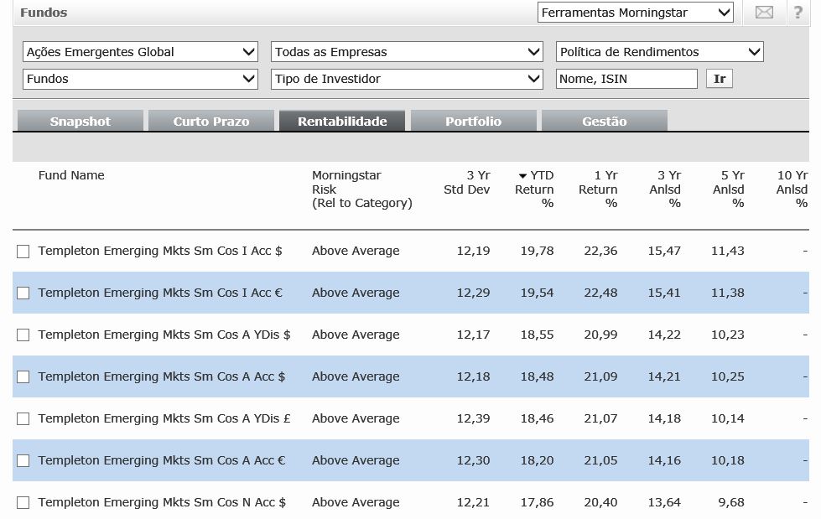
Task: Open the Tipo de Investidor dropdown
Action: [x=407, y=79]
